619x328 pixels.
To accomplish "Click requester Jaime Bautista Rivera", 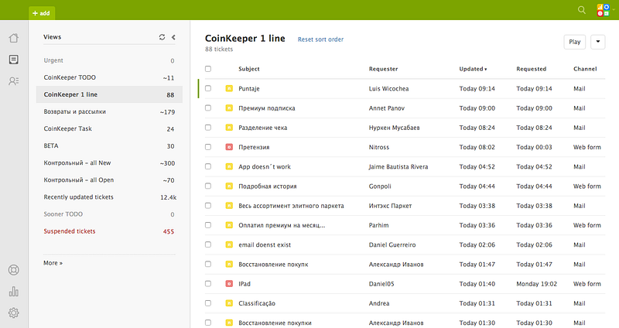I will [398, 167].
